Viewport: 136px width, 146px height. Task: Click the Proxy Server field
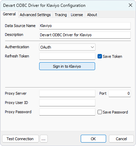click(x=67, y=93)
